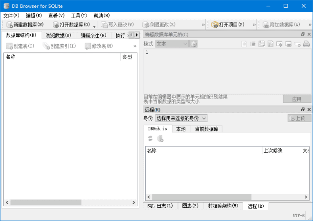
Task: Click the import from file icon in cell editor
Action: coord(262,44)
